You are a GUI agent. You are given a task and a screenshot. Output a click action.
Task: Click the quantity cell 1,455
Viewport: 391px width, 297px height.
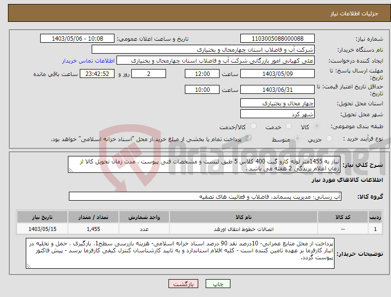tap(93, 229)
